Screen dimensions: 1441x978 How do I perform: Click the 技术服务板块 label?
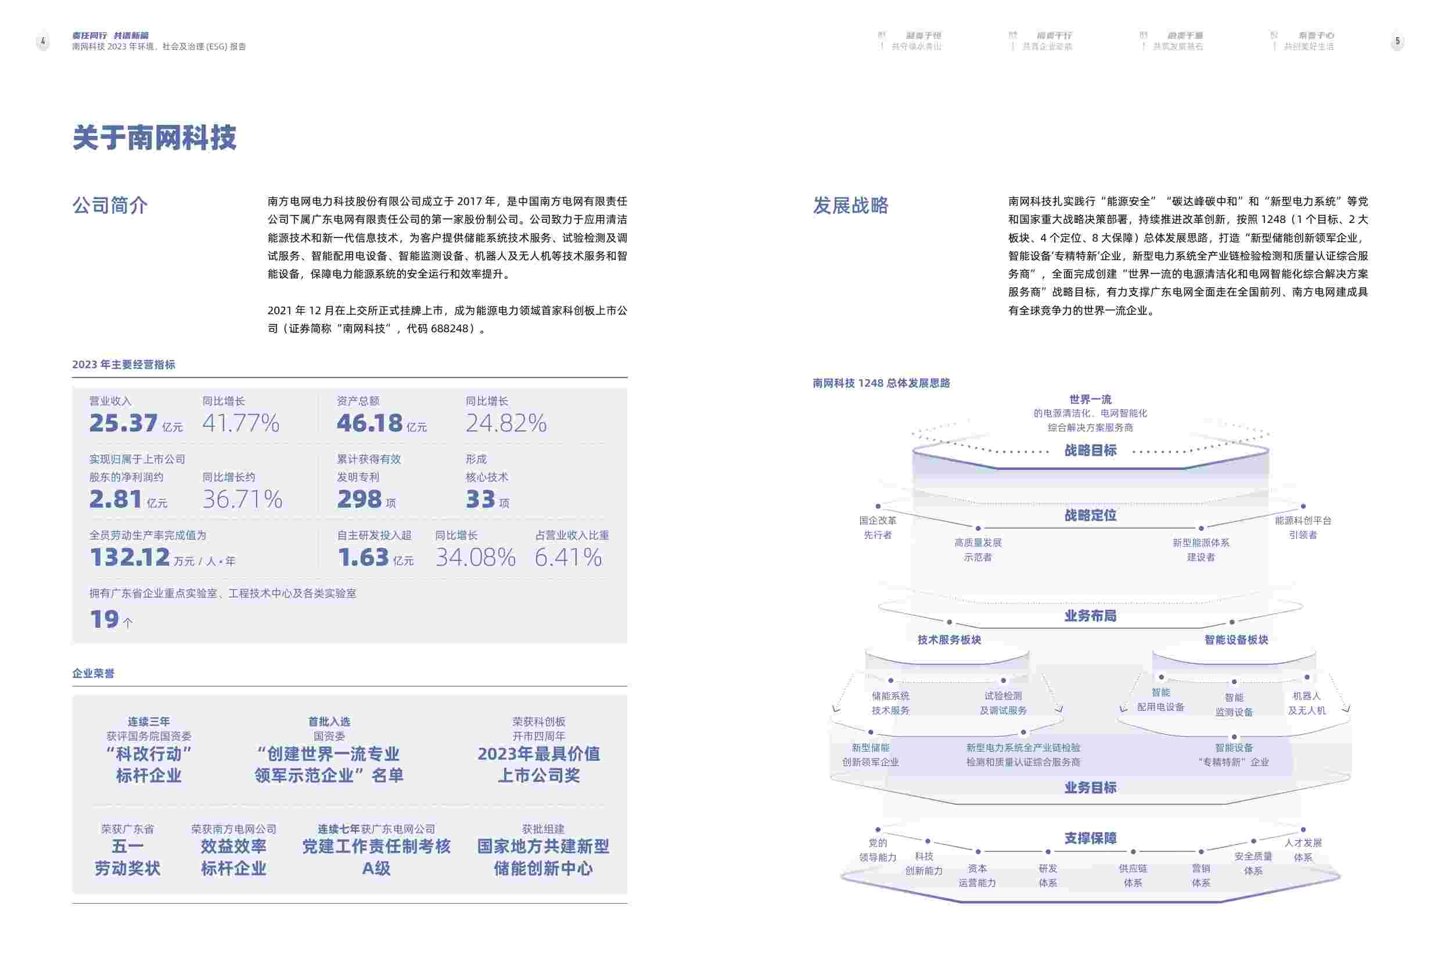coord(948,640)
